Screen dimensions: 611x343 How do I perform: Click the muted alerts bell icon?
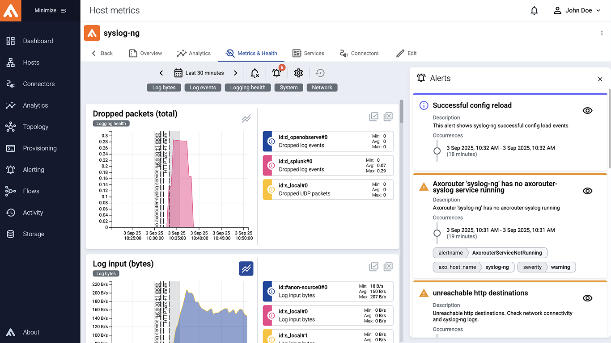[255, 73]
